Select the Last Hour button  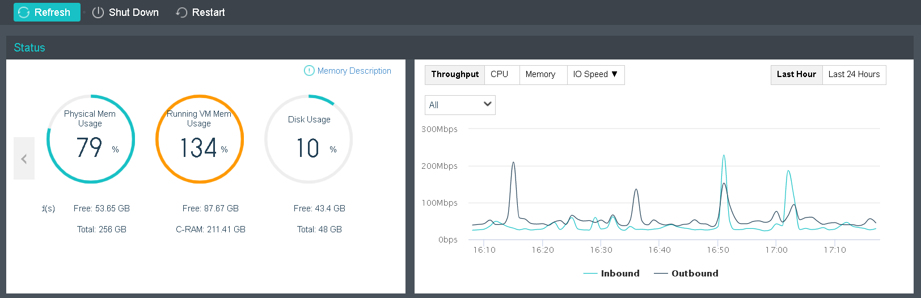pos(797,75)
